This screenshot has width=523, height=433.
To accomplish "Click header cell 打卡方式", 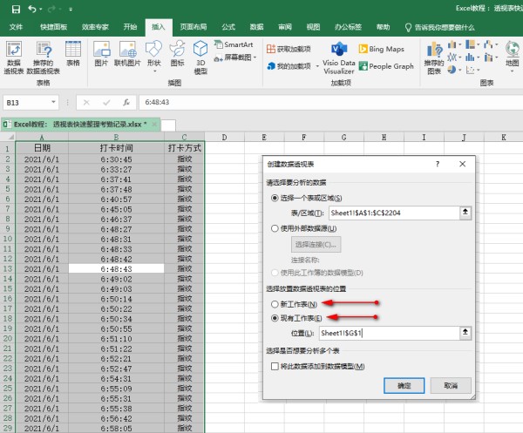I will pos(185,148).
